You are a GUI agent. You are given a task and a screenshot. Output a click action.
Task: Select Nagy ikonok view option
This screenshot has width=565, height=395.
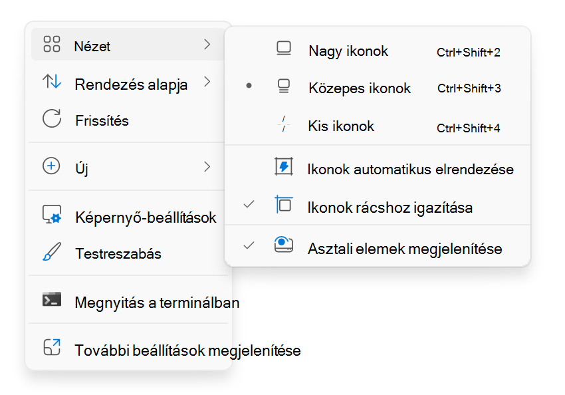tap(378, 51)
